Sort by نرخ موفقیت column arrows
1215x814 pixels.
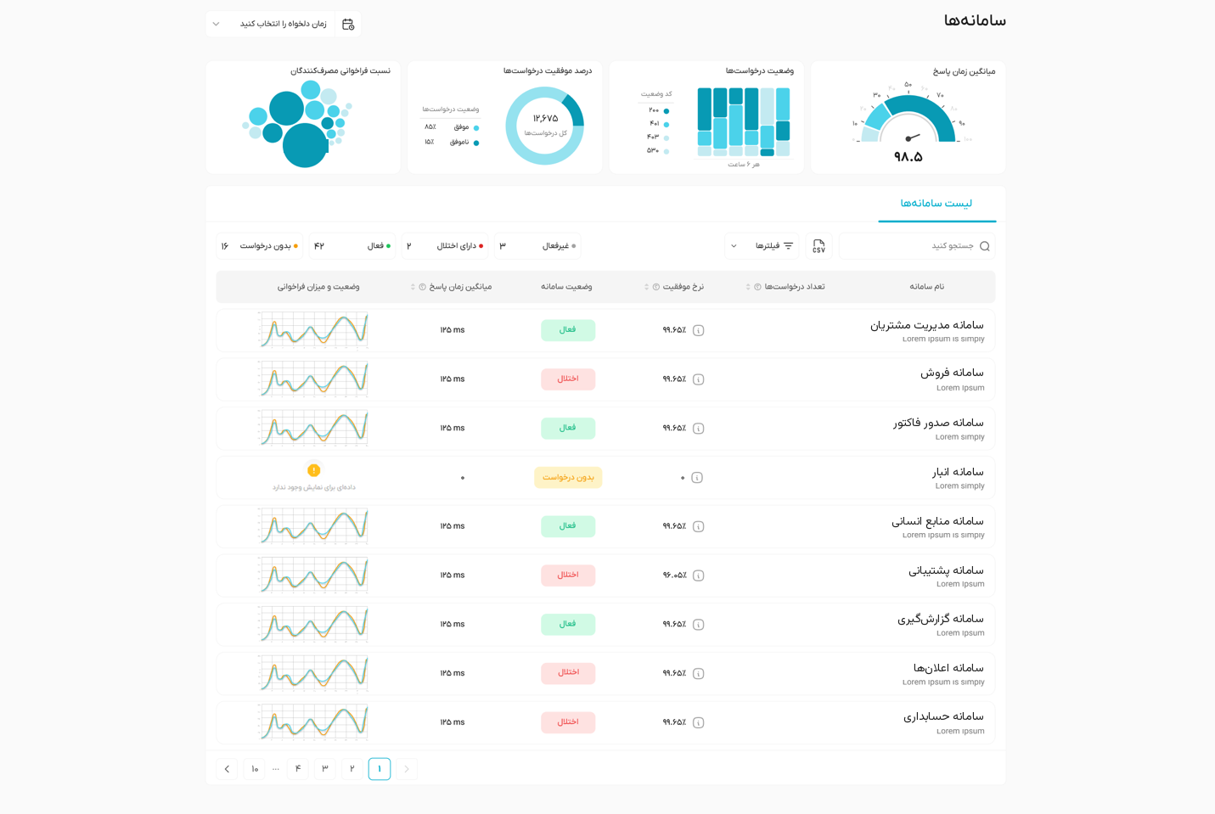[x=646, y=287]
